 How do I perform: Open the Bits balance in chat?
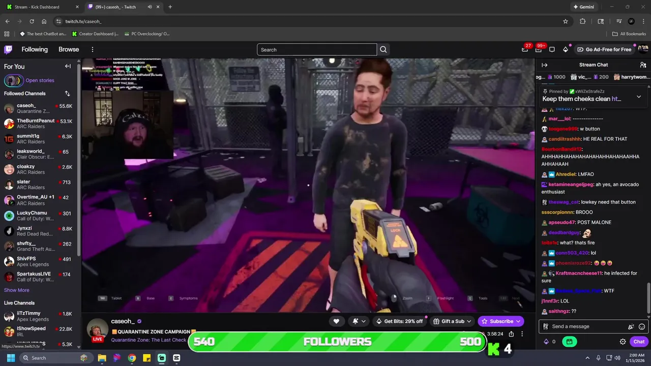click(550, 342)
